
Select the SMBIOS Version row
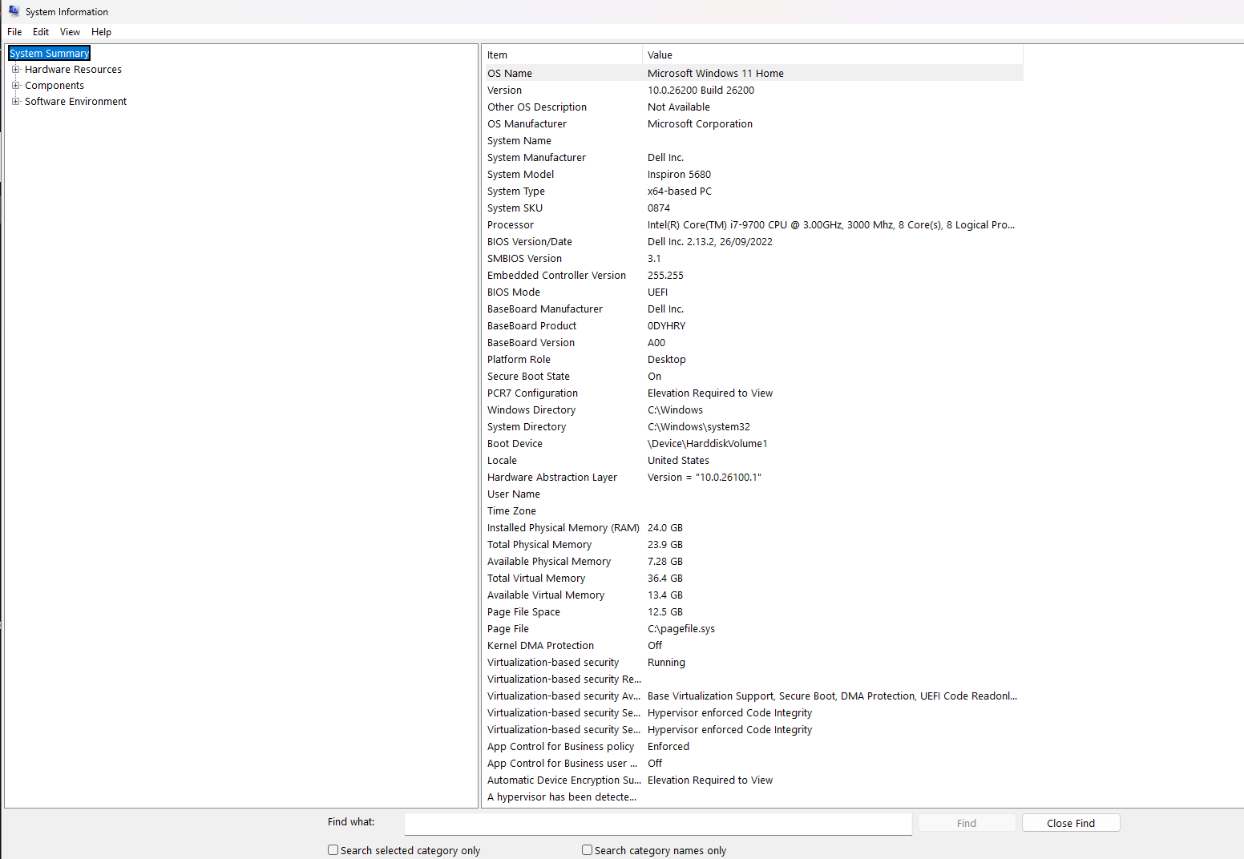pos(753,258)
